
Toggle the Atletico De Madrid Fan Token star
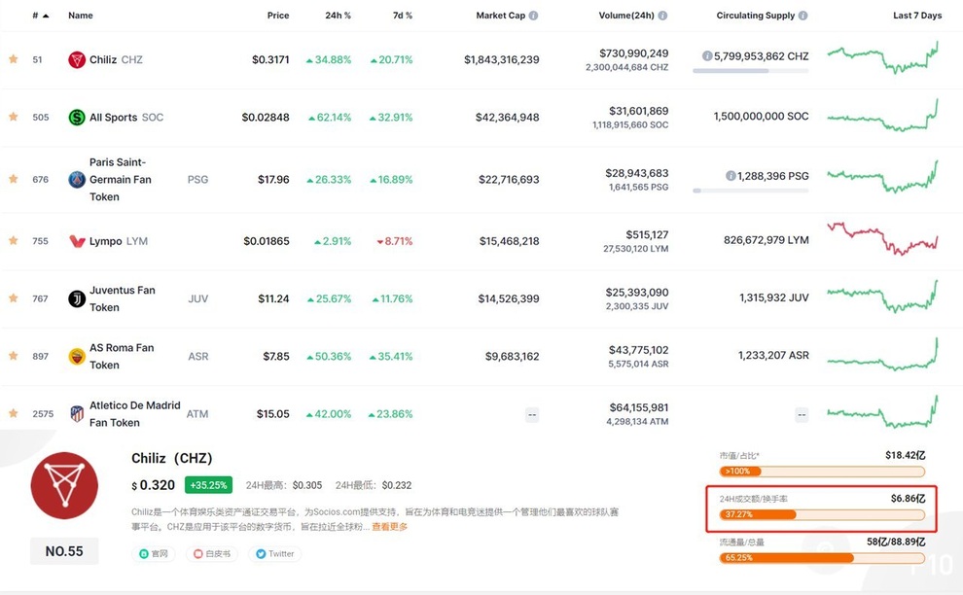(13, 413)
